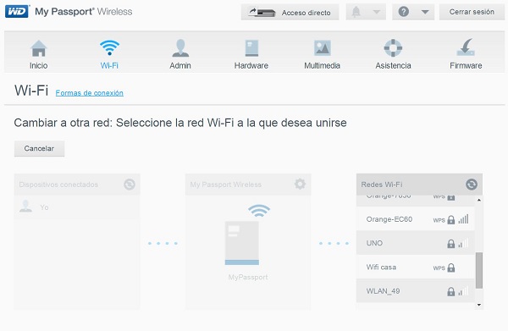The image size is (508, 331).
Task: Open the Admin tab
Action: pos(180,54)
